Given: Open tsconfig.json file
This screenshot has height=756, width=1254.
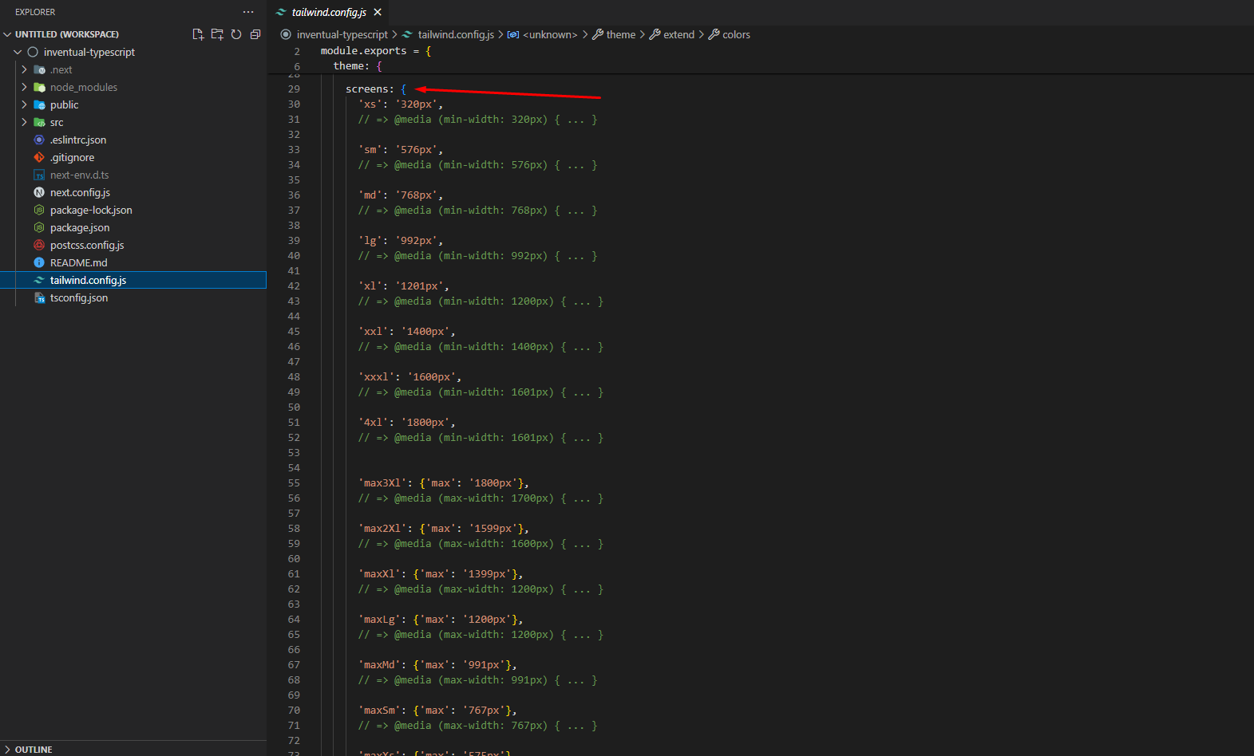Looking at the screenshot, I should (x=79, y=297).
